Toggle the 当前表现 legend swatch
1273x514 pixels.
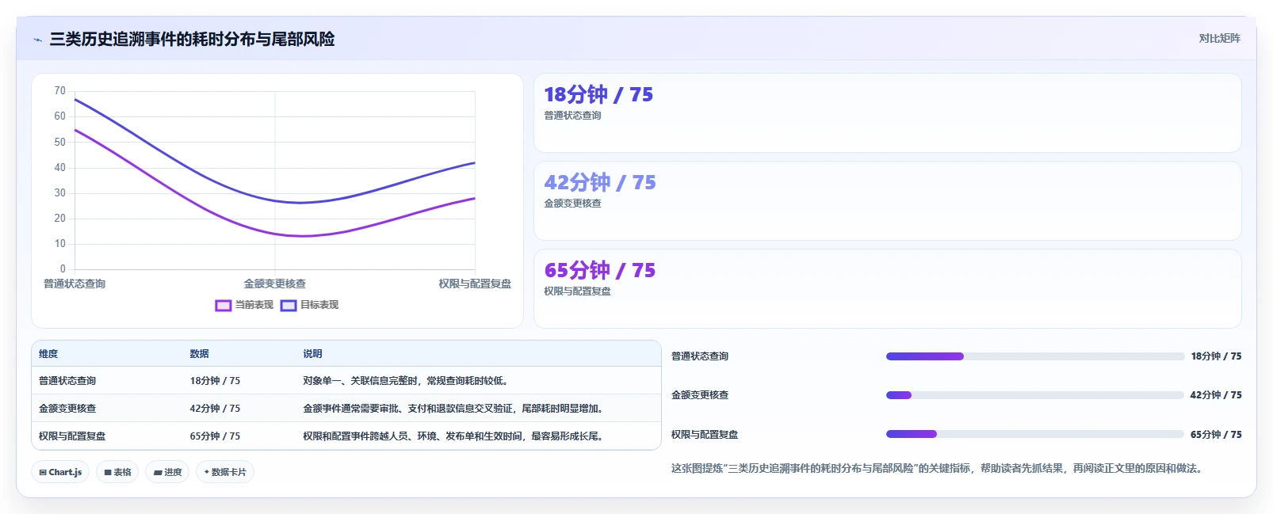[x=224, y=305]
